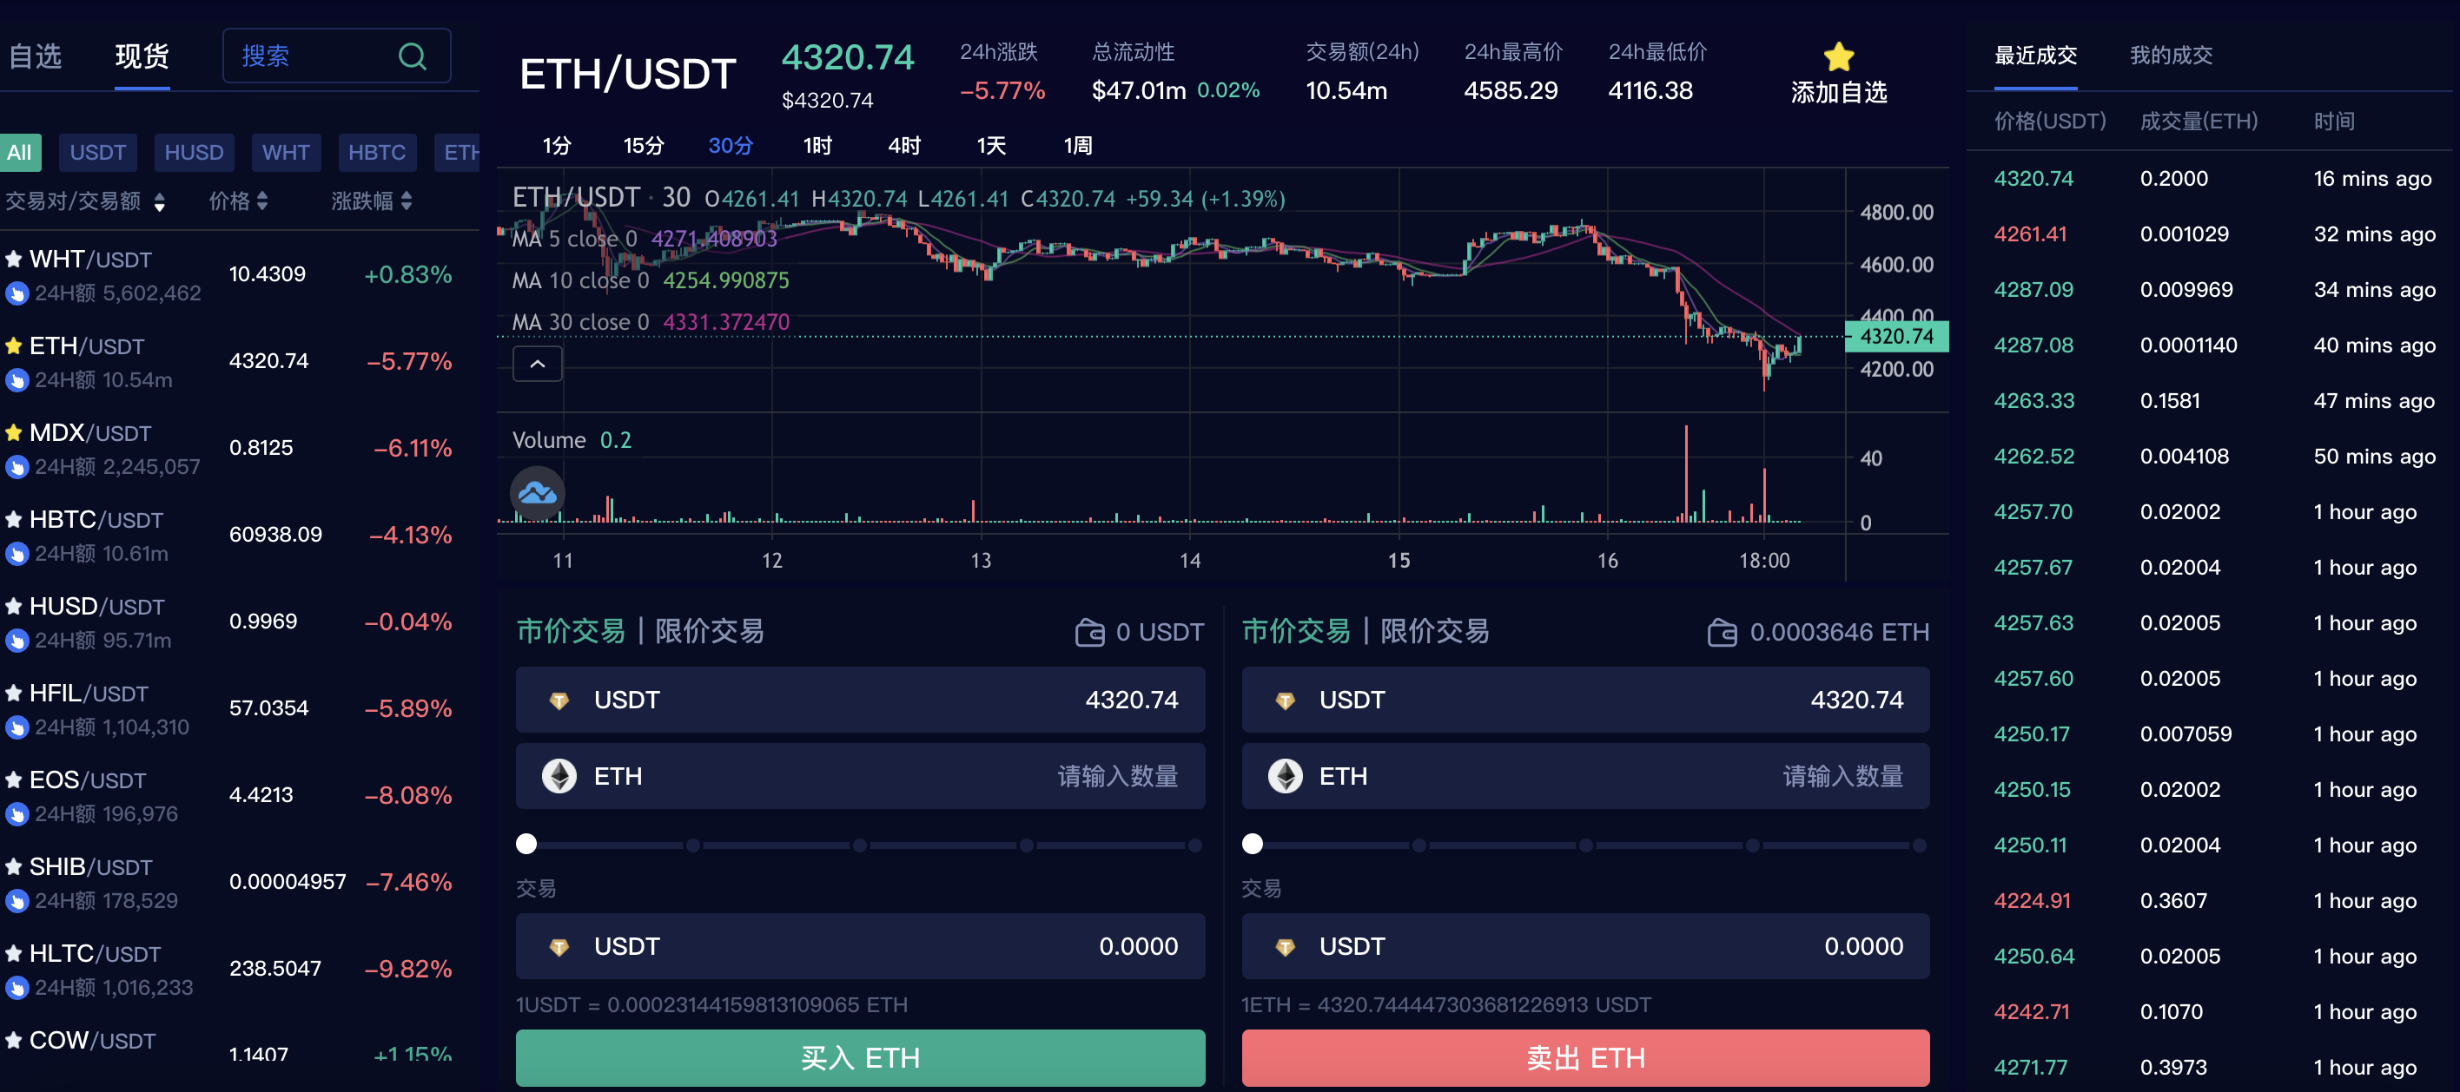The width and height of the screenshot is (2460, 1092).
Task: Sort by 交易对/交易额 column arrows
Action: click(160, 201)
